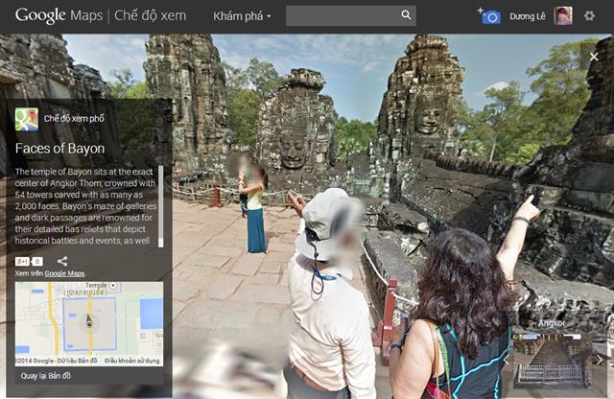Click the user avatar picture

click(563, 16)
